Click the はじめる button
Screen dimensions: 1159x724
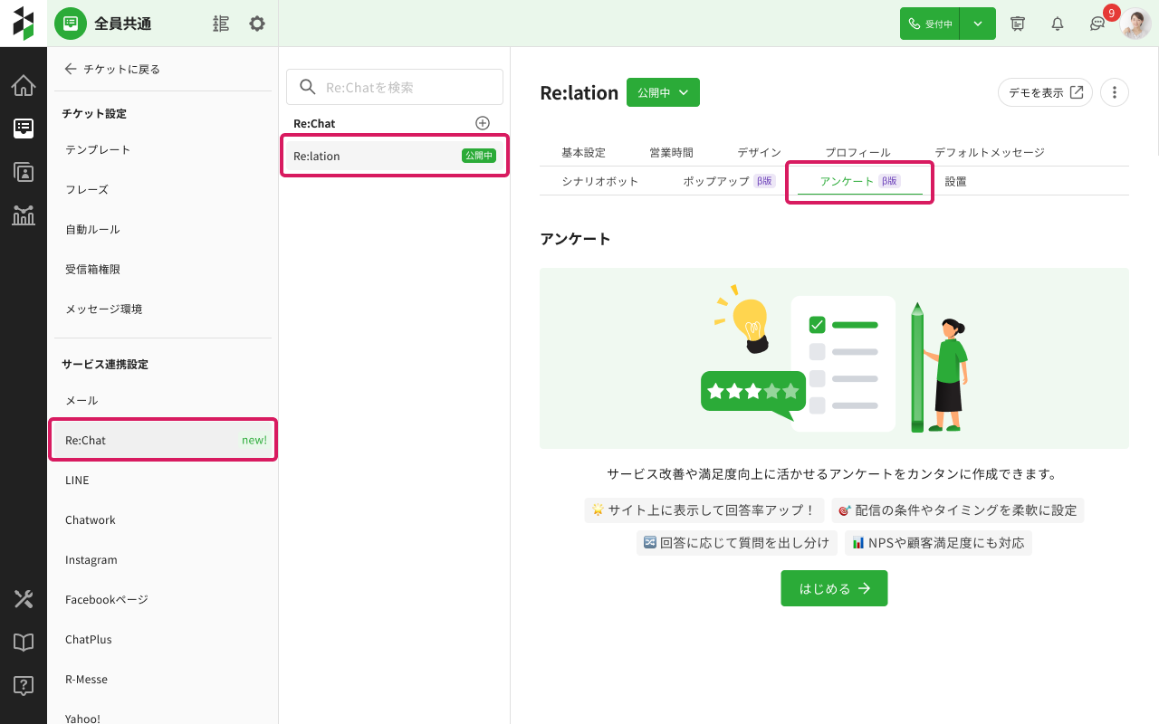click(x=834, y=588)
